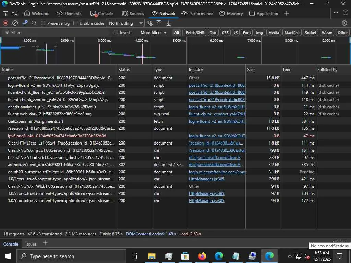Click the Type here to search box

point(72,256)
